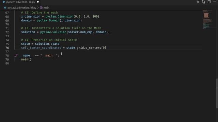This screenshot has width=218, height=122.
Task: Open pyclaw_advection_1d.py breadcrumb item
Action: (22, 8)
